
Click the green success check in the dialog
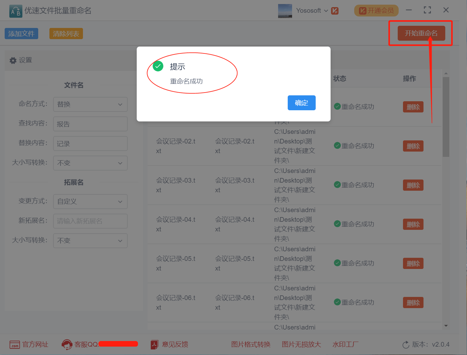tap(158, 66)
